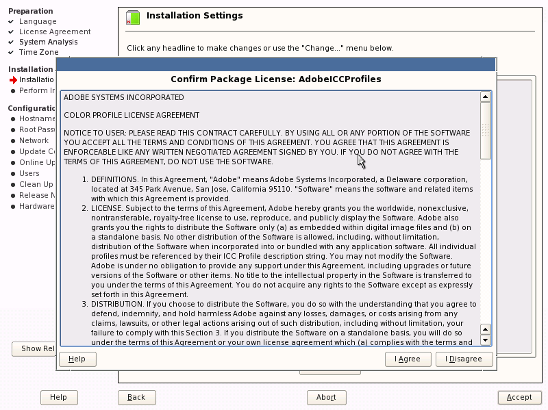Click the Language step checkmark
Image resolution: width=548 pixels, height=410 pixels.
[x=11, y=22]
